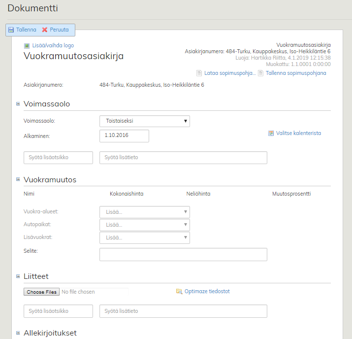Click the red Peruuta cancel icon
The width and height of the screenshot is (352, 339).
tap(45, 30)
